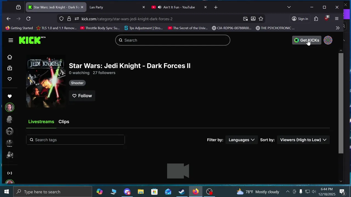Open the Kick hamburger menu

click(11, 40)
